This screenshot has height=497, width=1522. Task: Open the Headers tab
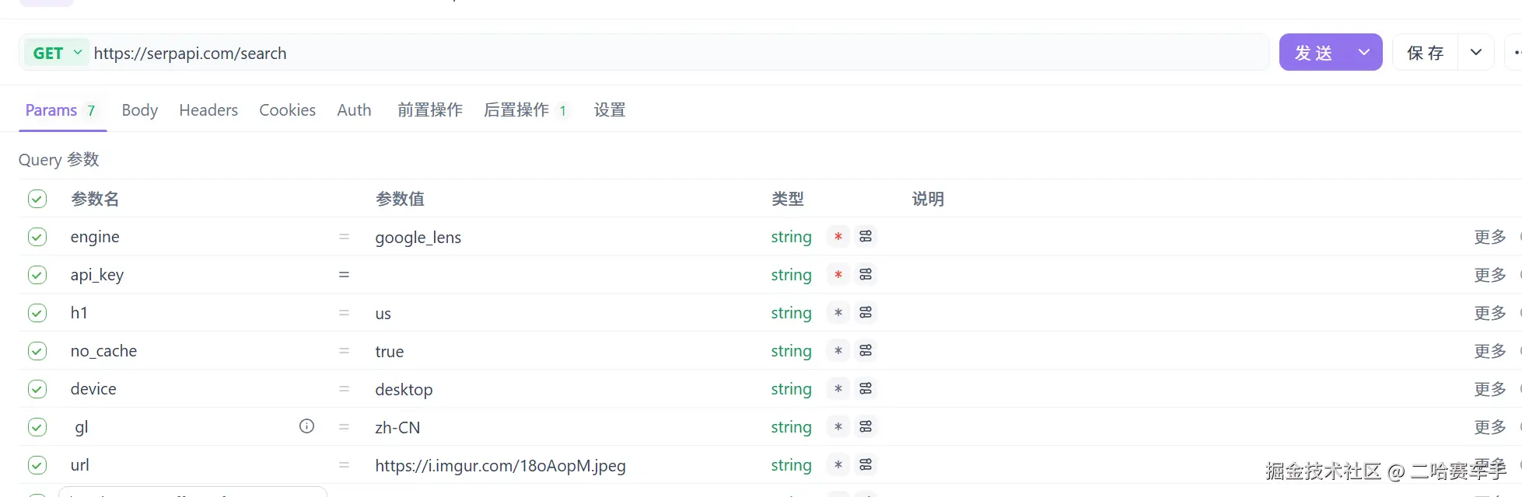[208, 110]
